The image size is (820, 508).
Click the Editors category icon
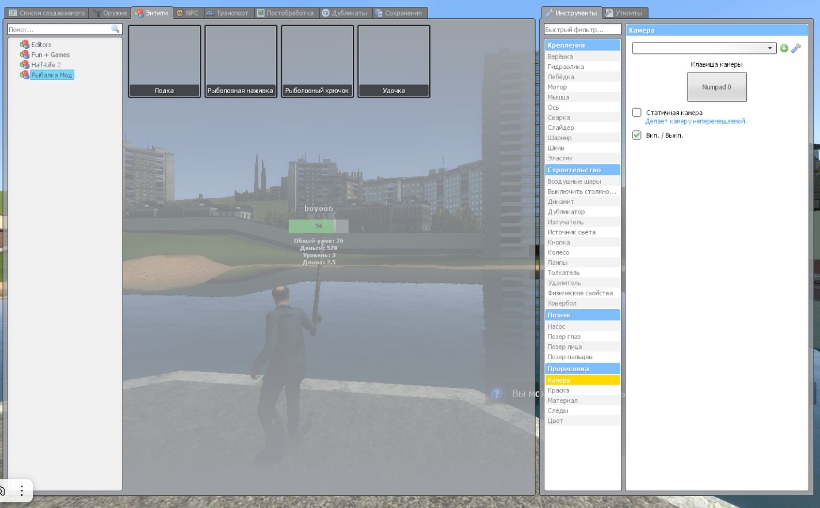pyautogui.click(x=24, y=44)
